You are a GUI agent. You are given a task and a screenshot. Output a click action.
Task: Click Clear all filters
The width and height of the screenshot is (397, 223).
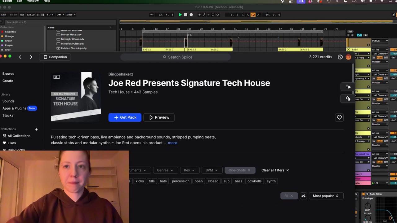tap(275, 170)
